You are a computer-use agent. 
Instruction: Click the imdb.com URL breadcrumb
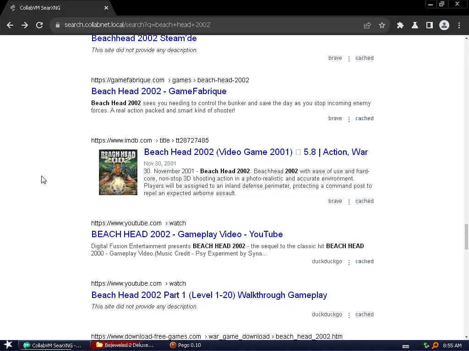tap(150, 141)
